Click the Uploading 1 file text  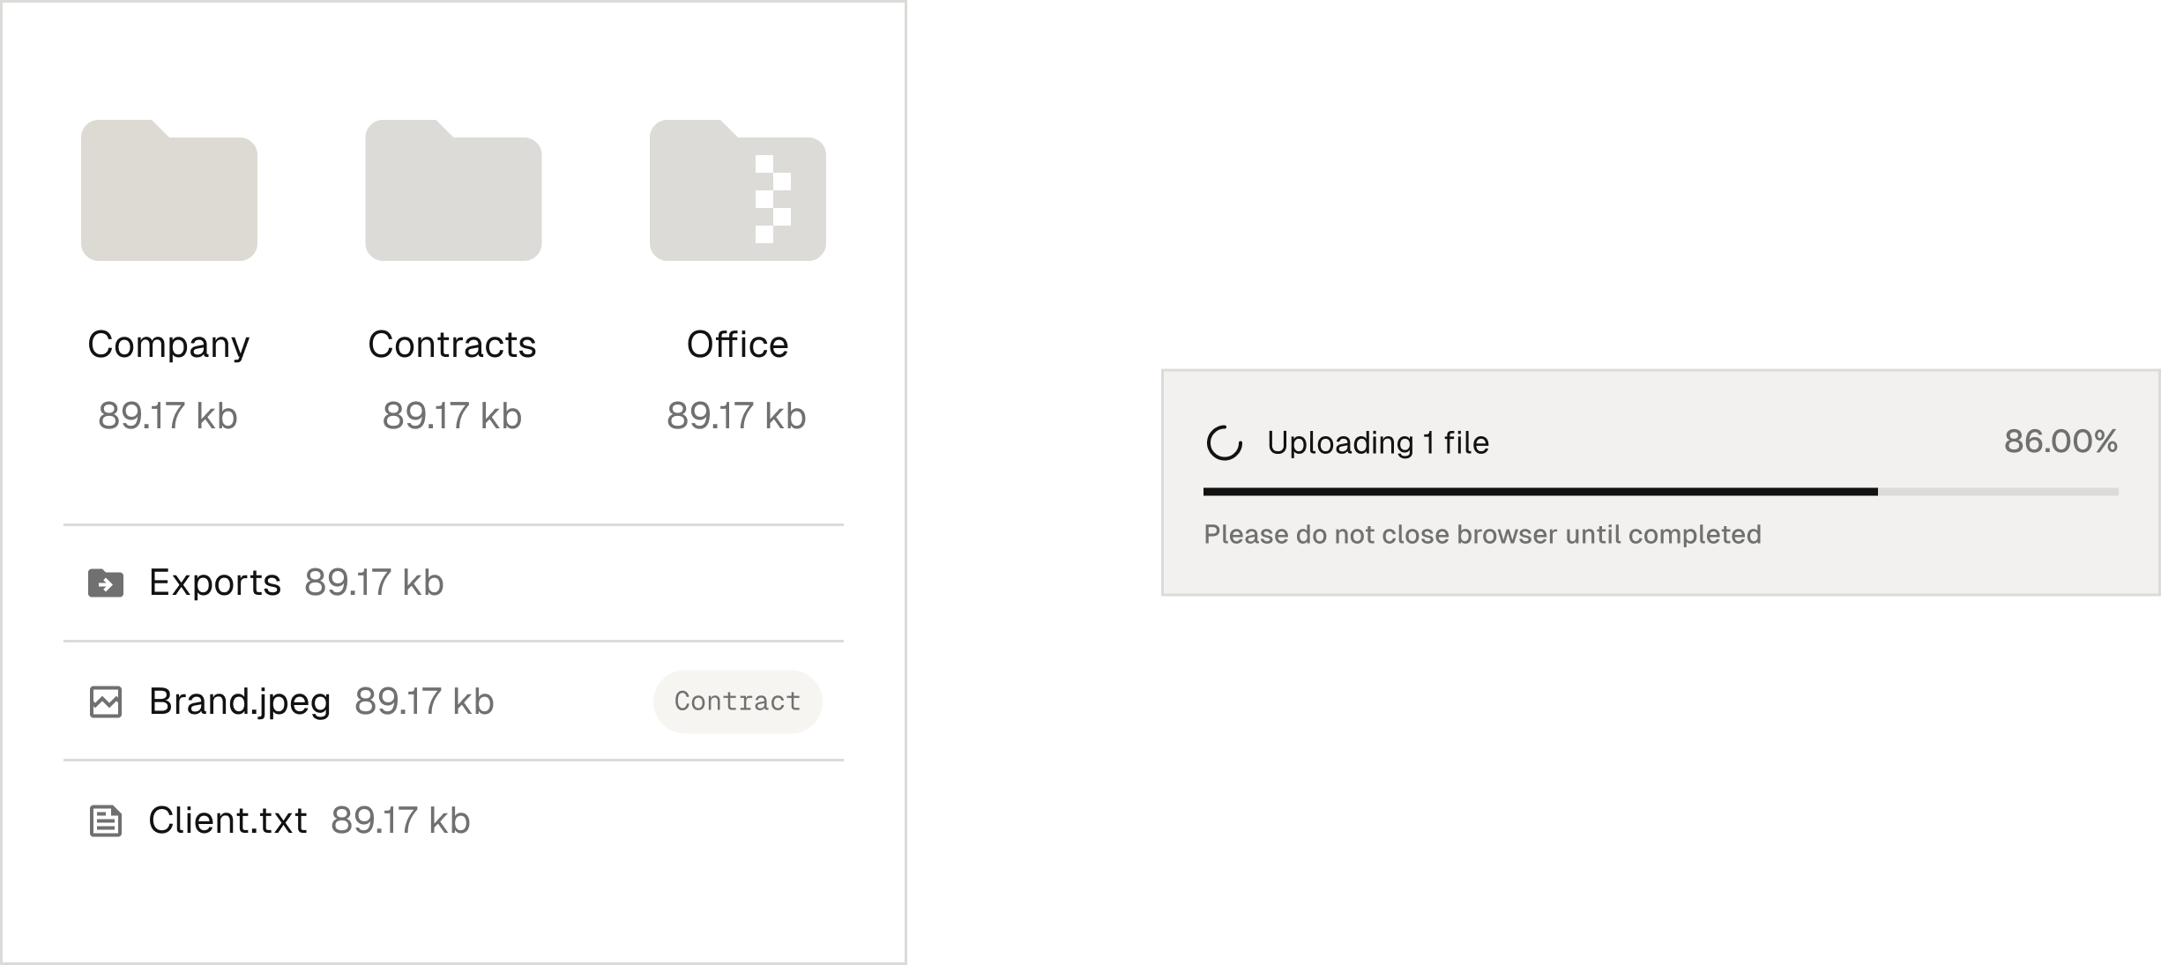pyautogui.click(x=1376, y=443)
